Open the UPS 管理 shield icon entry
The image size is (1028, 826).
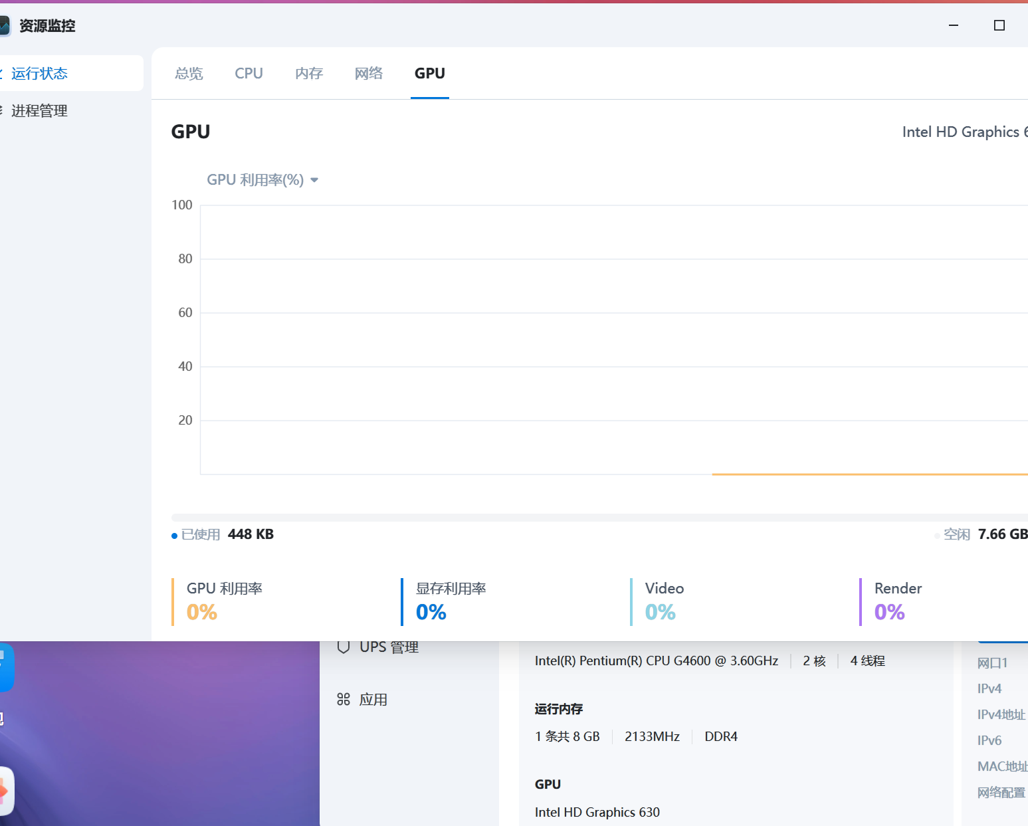tap(377, 647)
